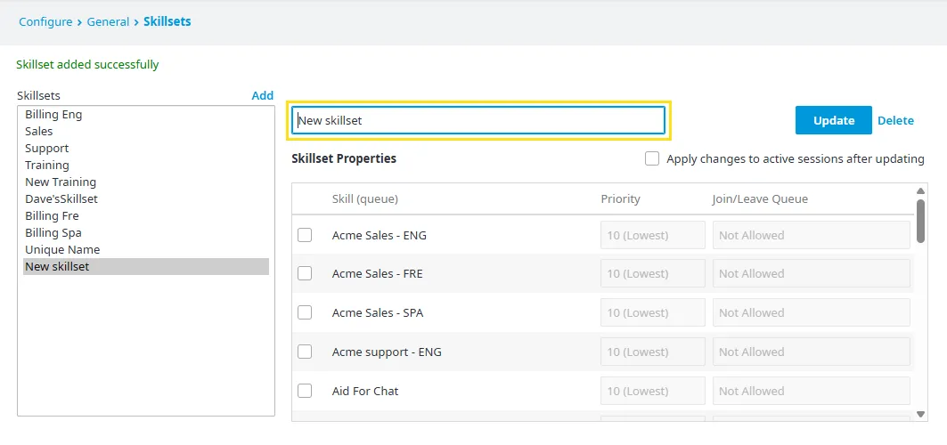Click Add next to Skillsets
947x445 pixels.
pos(263,95)
